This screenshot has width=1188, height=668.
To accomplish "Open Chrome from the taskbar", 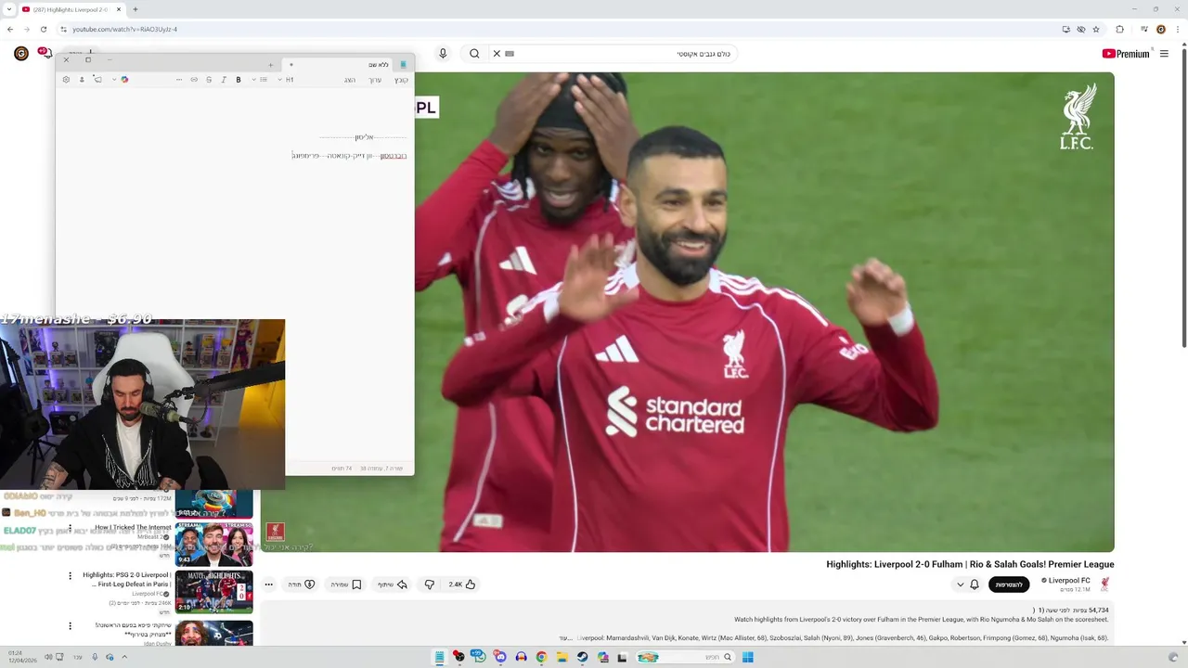I will point(541,657).
